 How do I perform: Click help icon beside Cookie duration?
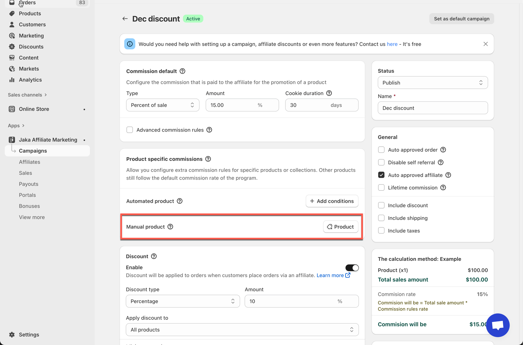click(x=329, y=93)
